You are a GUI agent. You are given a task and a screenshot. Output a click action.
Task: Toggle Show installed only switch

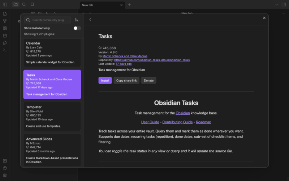coord(77,28)
